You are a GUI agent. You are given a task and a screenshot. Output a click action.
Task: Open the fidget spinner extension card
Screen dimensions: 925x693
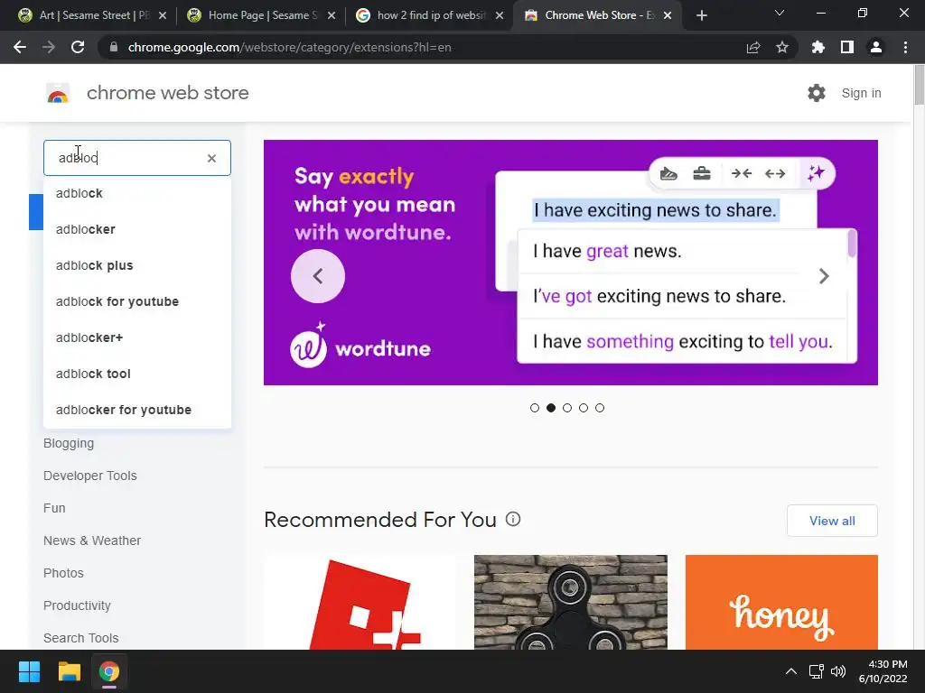click(x=571, y=602)
